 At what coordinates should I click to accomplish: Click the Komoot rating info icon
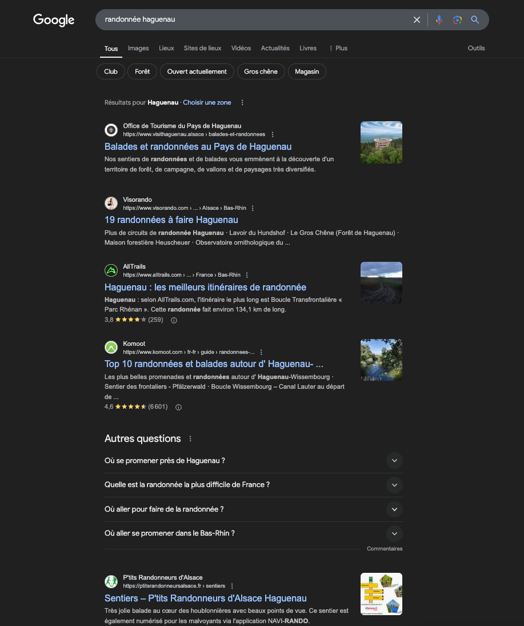tap(178, 407)
